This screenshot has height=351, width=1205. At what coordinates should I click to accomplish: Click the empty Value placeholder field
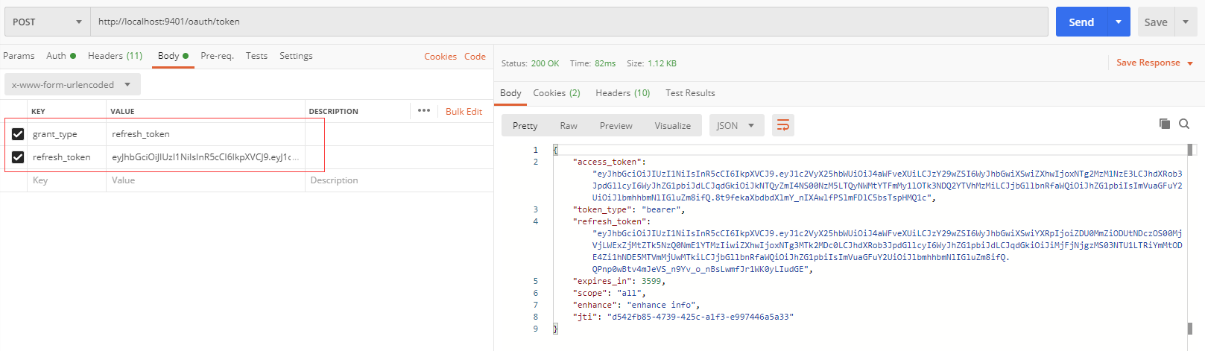pyautogui.click(x=206, y=180)
